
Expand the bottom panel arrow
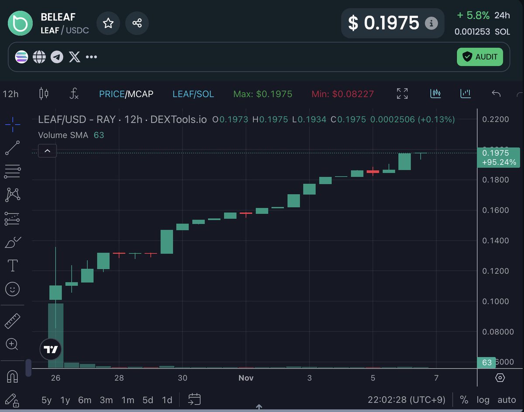click(259, 408)
